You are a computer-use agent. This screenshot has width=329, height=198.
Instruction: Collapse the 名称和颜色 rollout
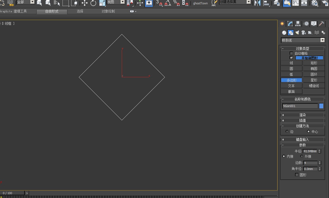(302, 99)
